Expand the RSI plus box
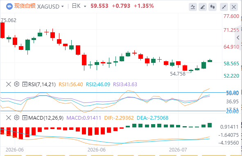Screen dimensions: 242x156 click(x=25, y=84)
